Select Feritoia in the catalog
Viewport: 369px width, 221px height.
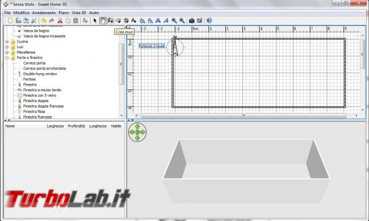pos(30,79)
